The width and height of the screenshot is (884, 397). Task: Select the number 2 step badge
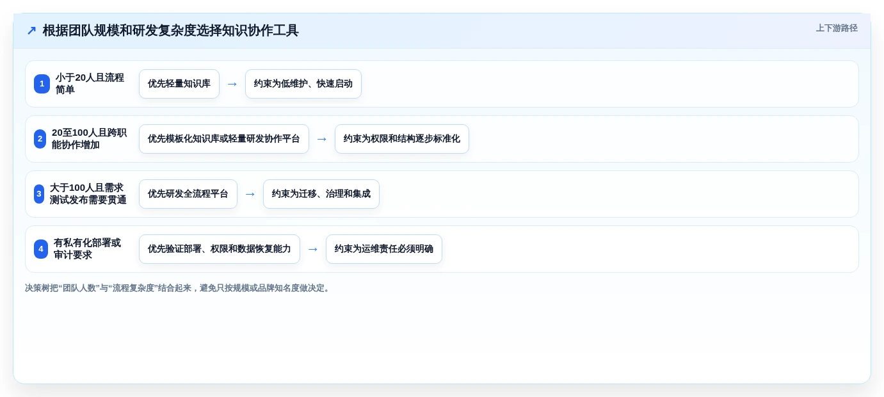click(x=40, y=139)
